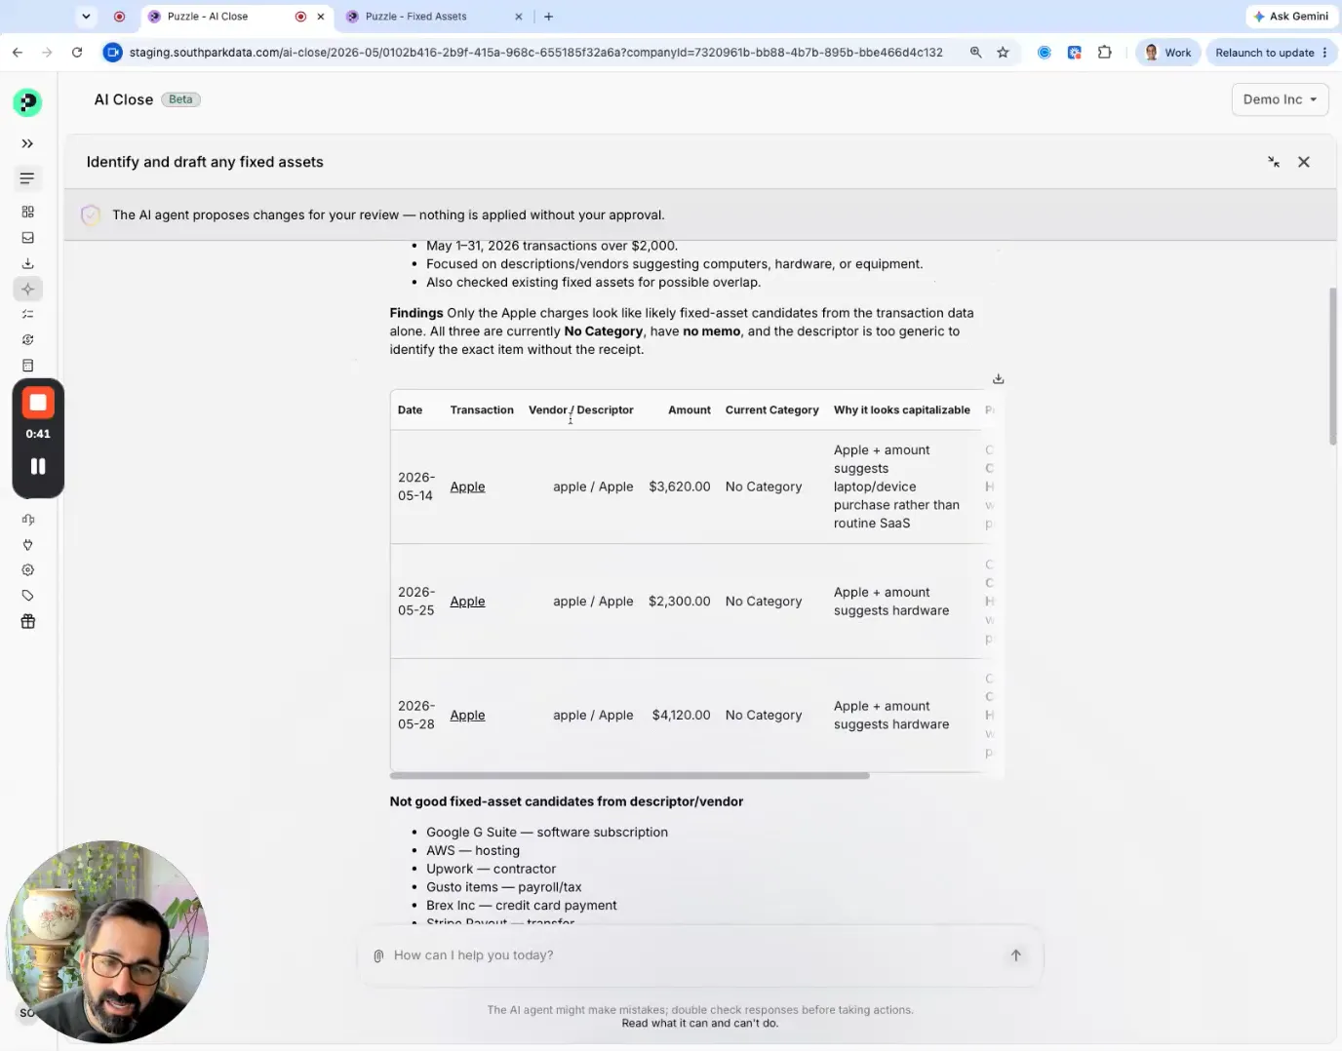Open the calculator icon in the sidebar
1342x1051 pixels.
27,366
